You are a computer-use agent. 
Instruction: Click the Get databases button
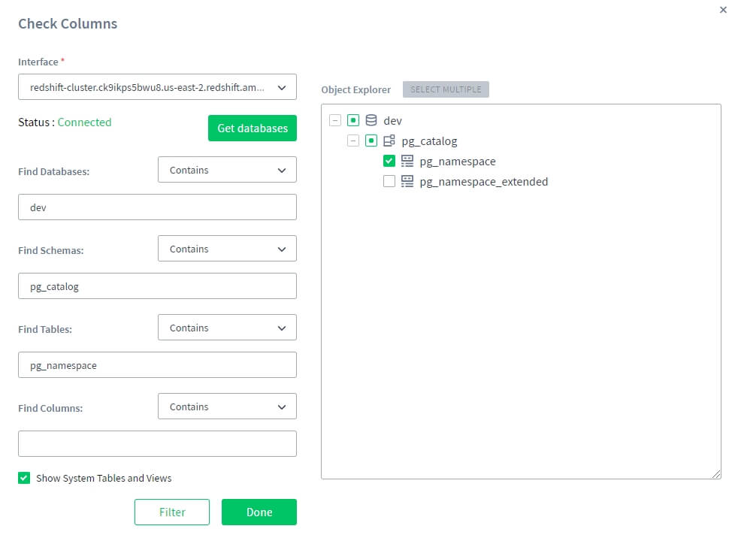[252, 128]
